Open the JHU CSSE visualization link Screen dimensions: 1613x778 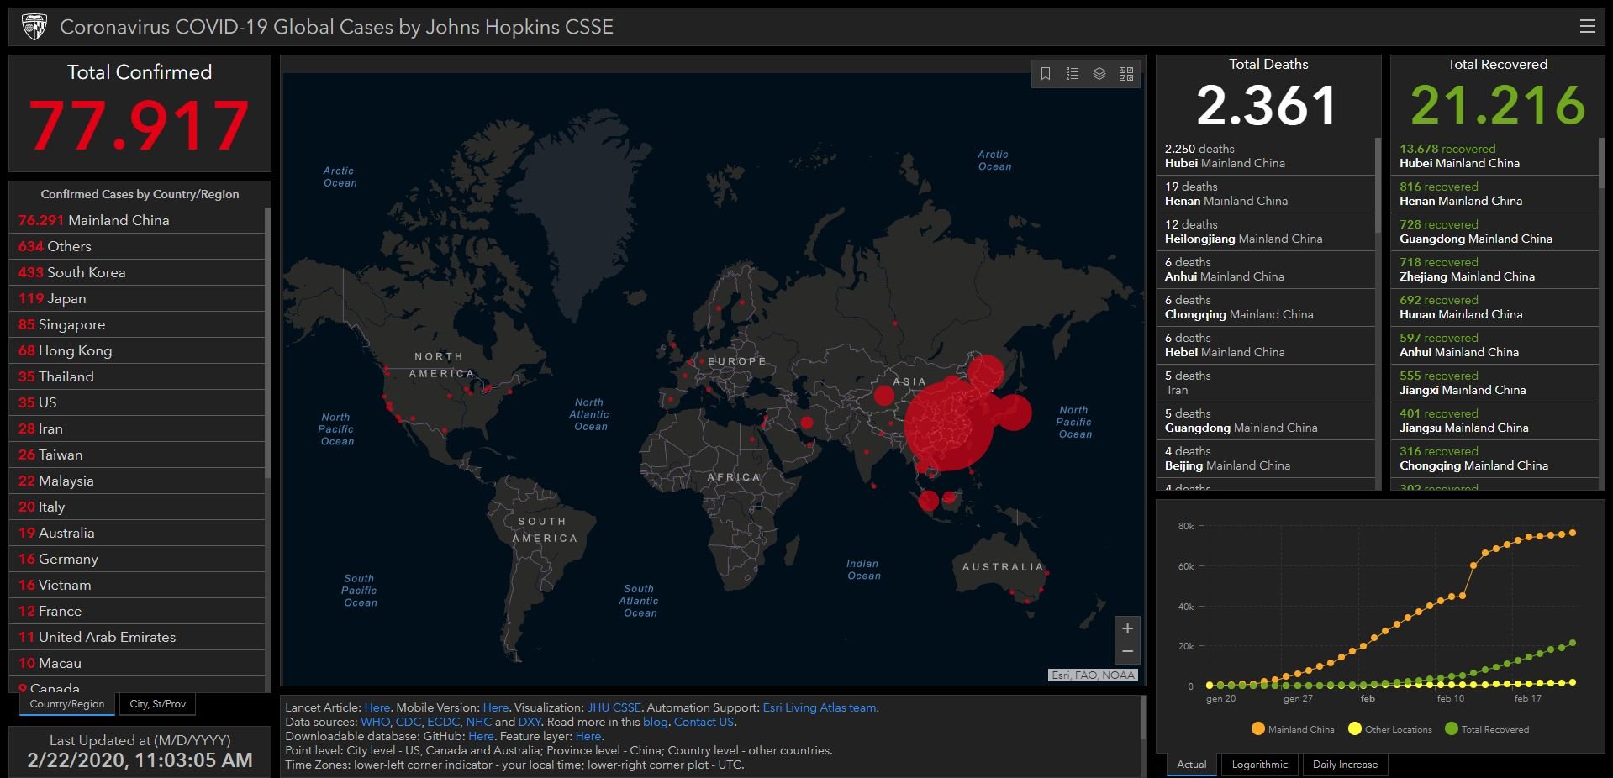click(x=614, y=707)
